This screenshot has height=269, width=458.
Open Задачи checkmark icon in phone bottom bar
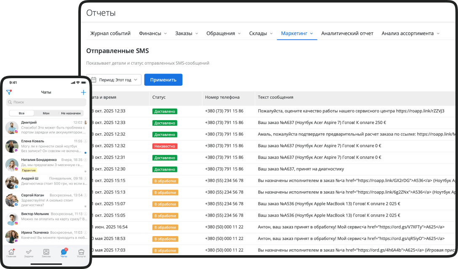[x=29, y=253]
